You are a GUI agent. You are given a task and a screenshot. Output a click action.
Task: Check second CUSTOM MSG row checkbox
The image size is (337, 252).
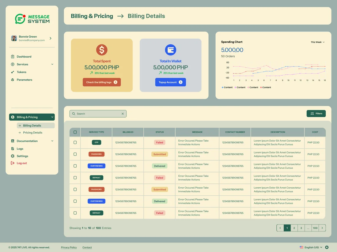click(x=75, y=201)
